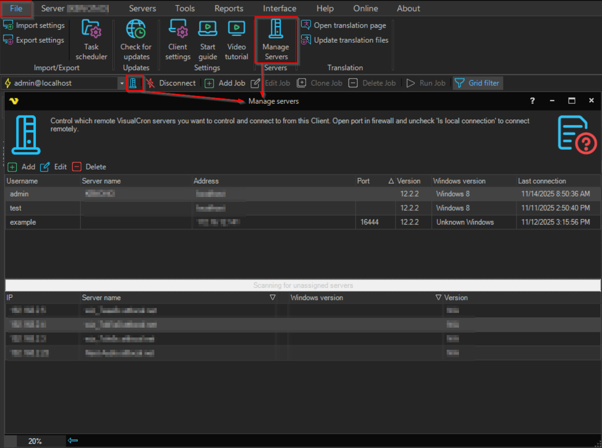The width and height of the screenshot is (602, 448).
Task: Click server icon beside connection dropdown
Action: click(x=133, y=83)
